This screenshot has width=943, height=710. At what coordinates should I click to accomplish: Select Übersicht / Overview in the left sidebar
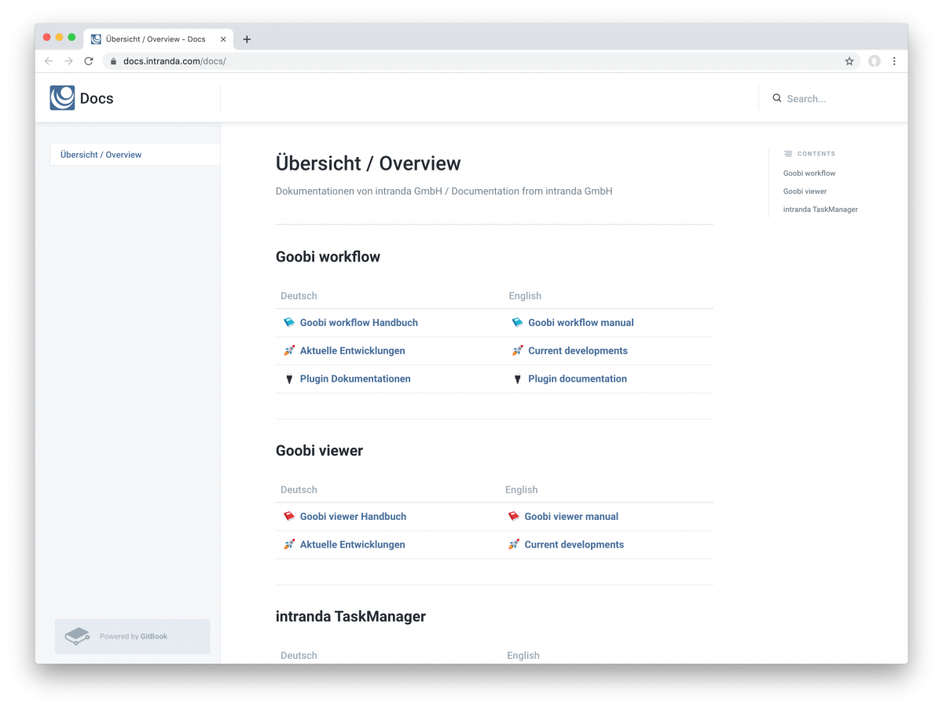coord(99,154)
